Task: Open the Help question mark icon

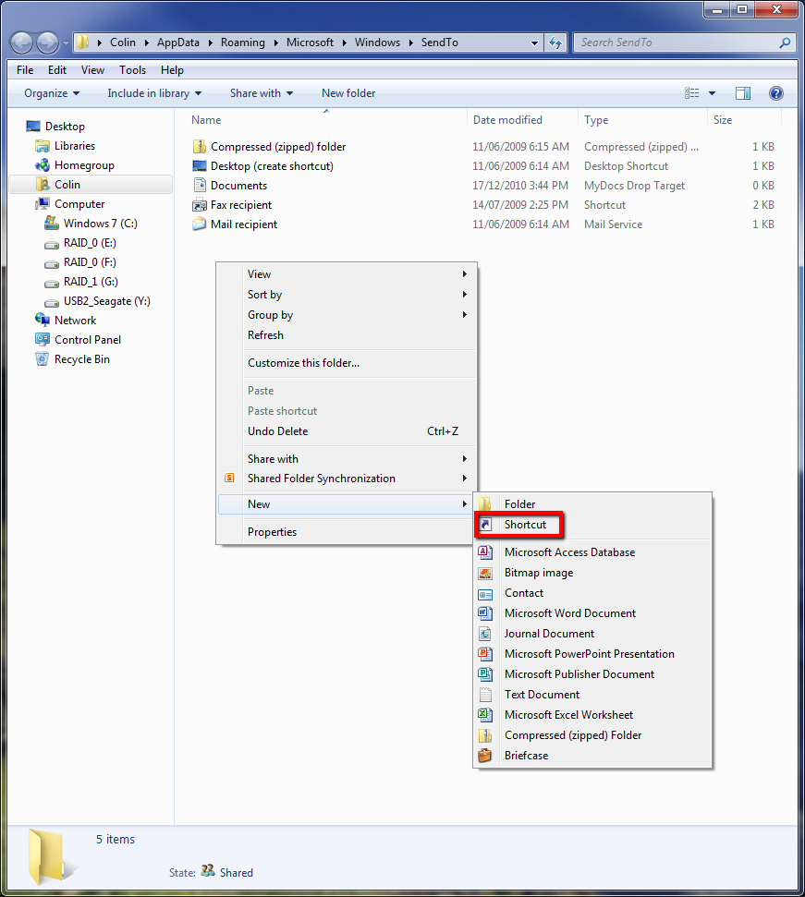Action: (x=775, y=93)
